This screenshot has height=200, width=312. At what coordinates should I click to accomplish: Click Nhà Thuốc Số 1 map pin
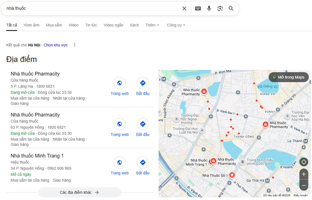[232, 175]
